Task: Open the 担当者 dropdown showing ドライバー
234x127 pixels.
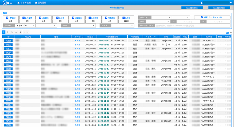Action: (25, 26)
